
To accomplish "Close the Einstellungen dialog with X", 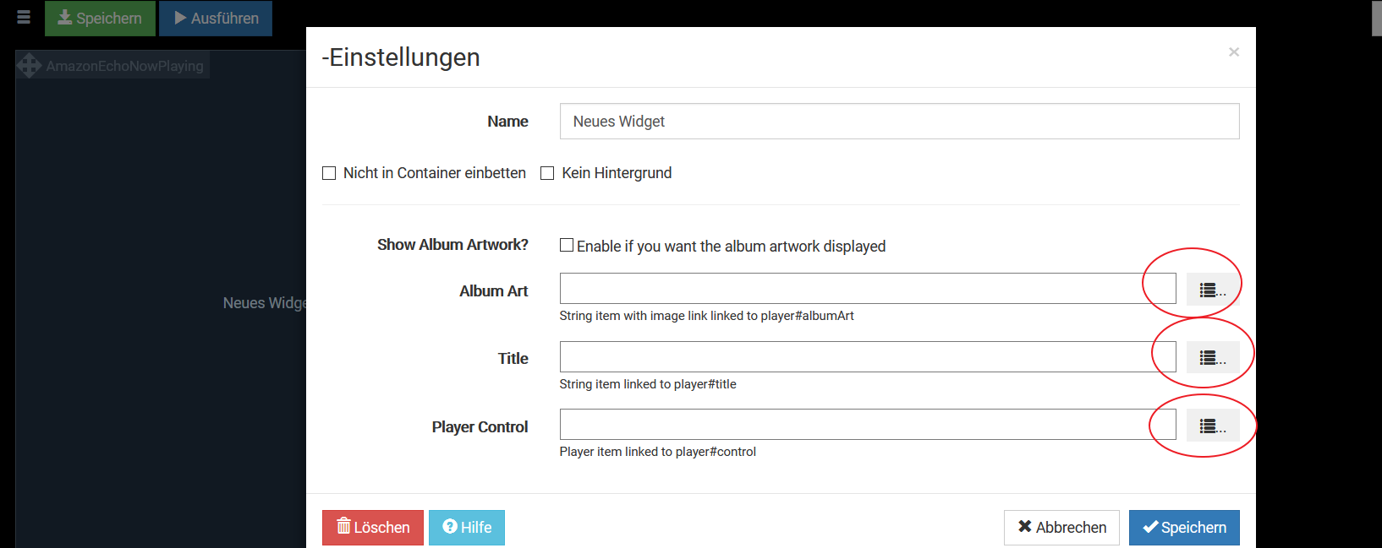I will 1234,52.
